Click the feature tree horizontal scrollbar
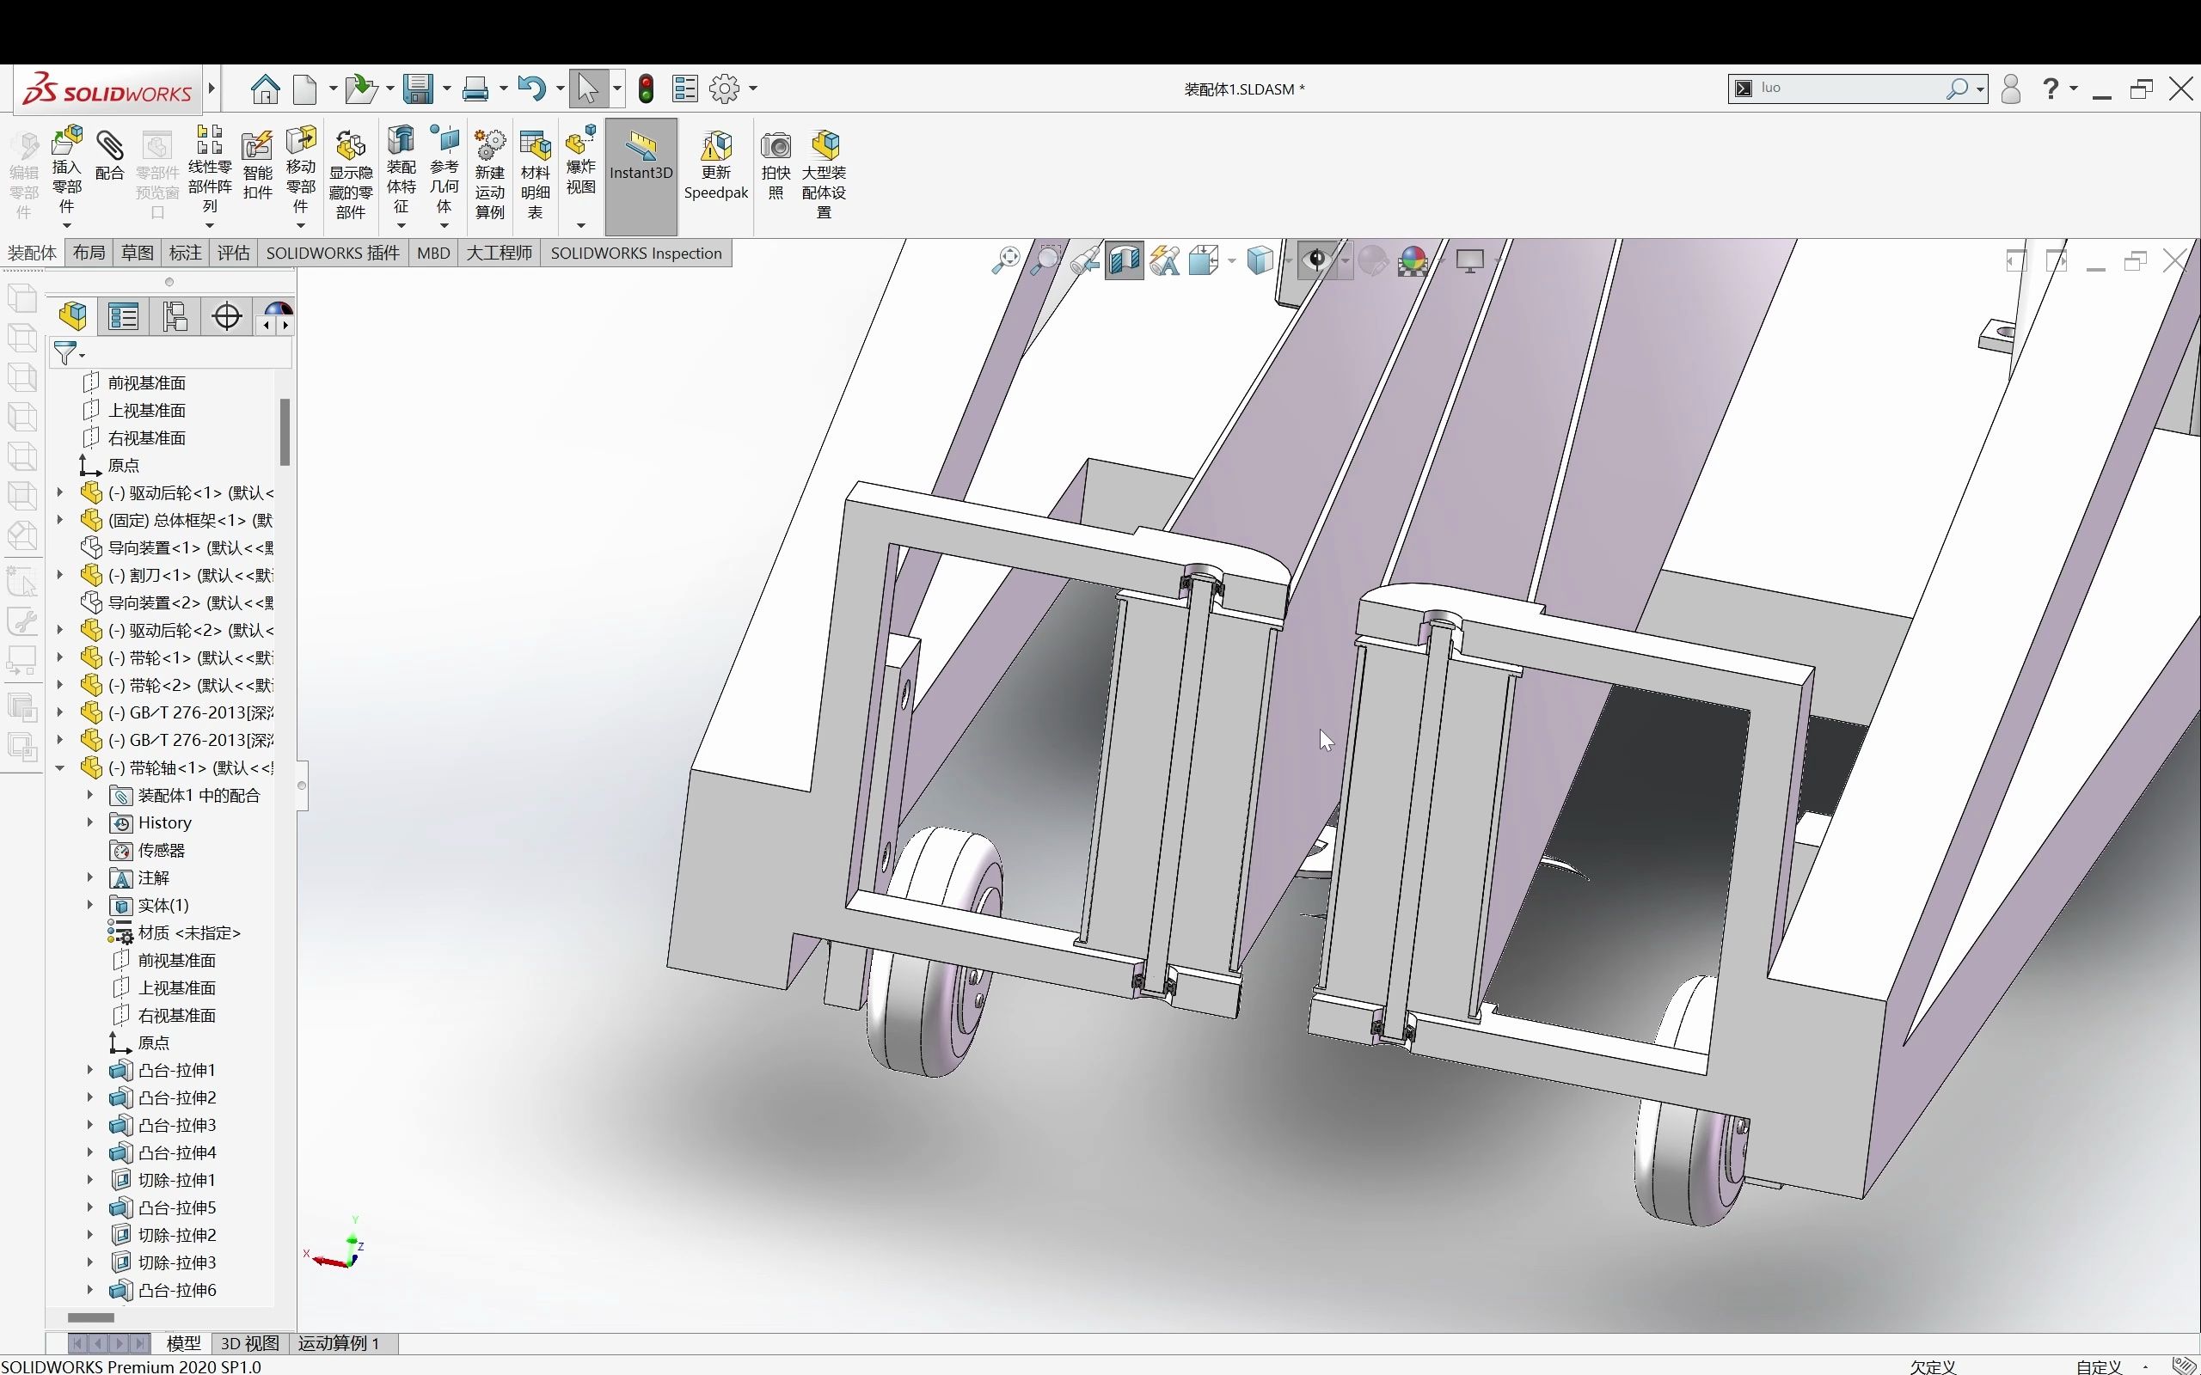 tap(91, 1317)
